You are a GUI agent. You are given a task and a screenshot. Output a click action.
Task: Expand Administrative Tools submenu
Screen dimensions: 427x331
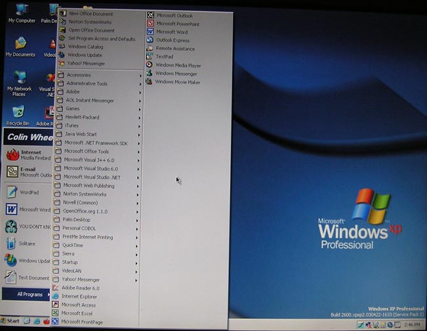[x=100, y=83]
